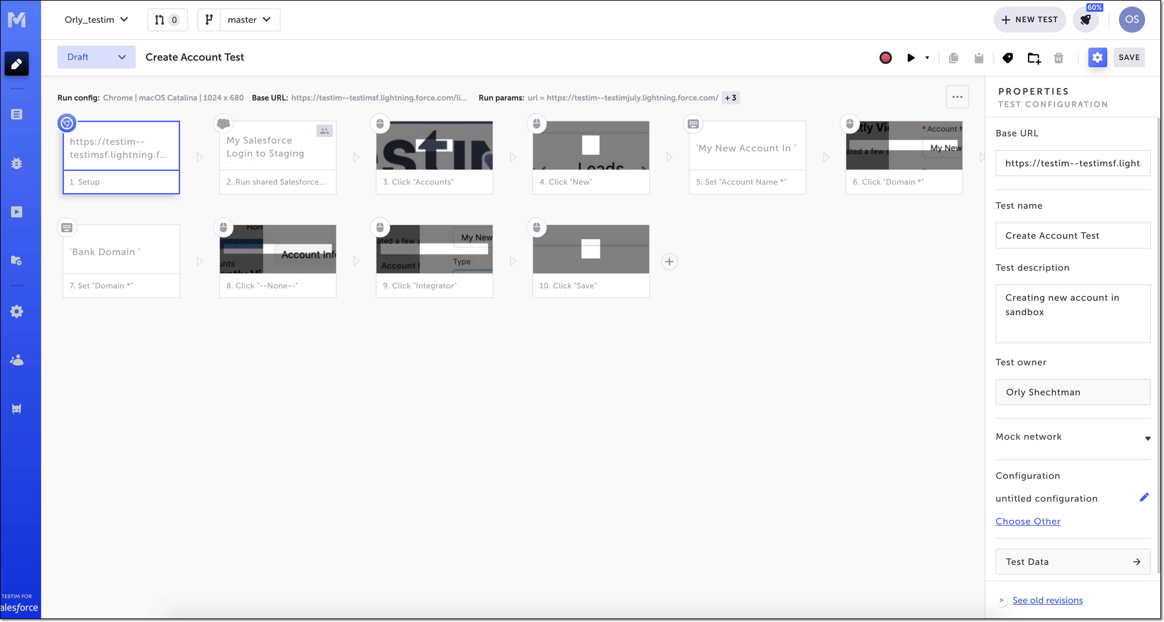This screenshot has width=1164, height=622.
Task: Click the keyboard icon on step 7
Action: 67,227
